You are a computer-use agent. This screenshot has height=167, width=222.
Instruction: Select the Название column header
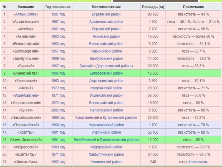click(x=26, y=7)
